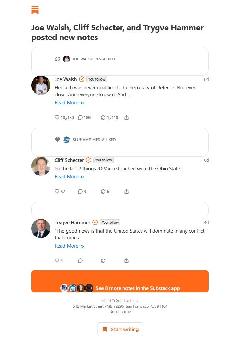
Task: Share Trygve Hammer's note
Action: pyautogui.click(x=127, y=261)
